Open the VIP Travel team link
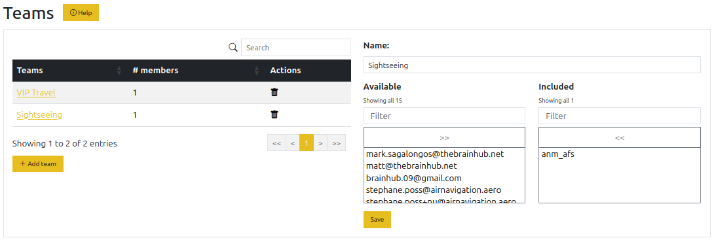This screenshot has height=240, width=714. [x=36, y=93]
